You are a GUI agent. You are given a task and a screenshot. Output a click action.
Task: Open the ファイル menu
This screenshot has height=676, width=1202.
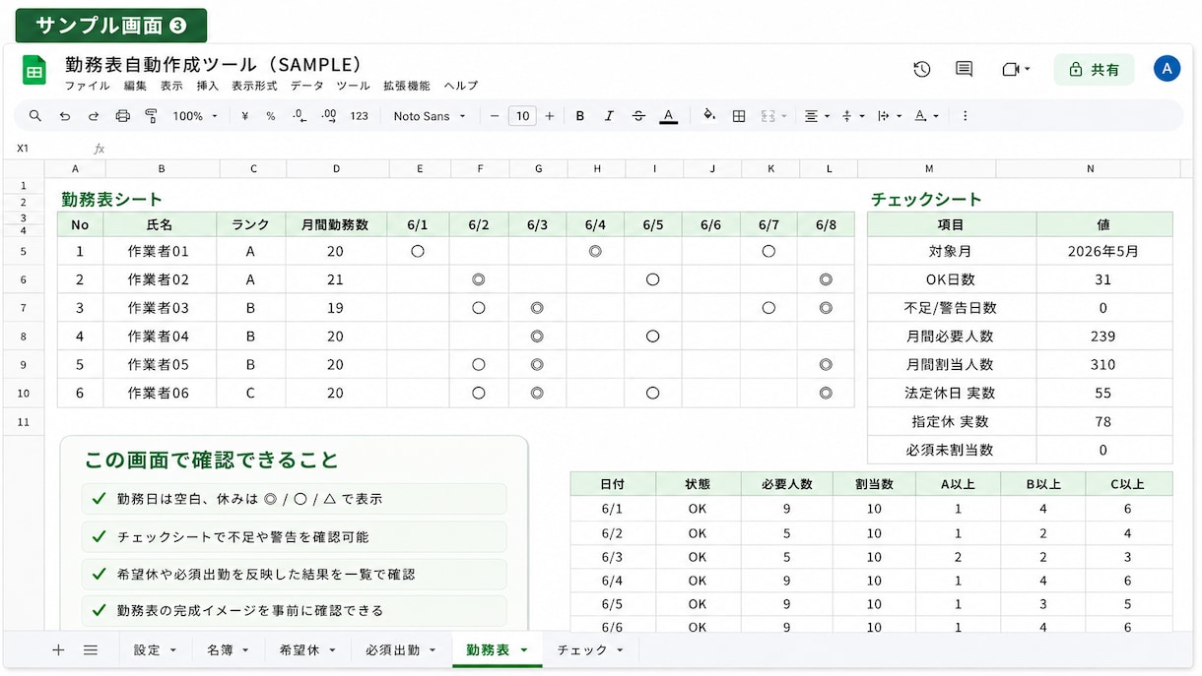click(x=87, y=87)
